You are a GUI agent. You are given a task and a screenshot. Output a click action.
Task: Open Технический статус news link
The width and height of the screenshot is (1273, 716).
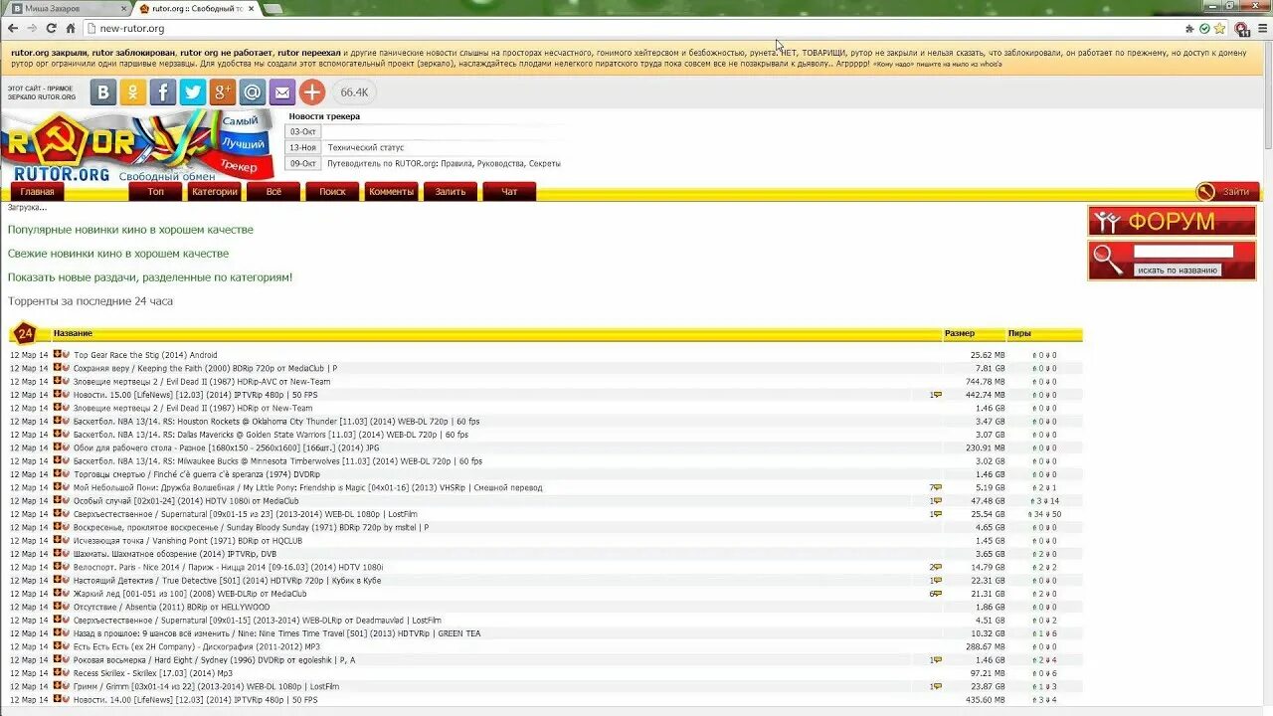[x=366, y=147]
